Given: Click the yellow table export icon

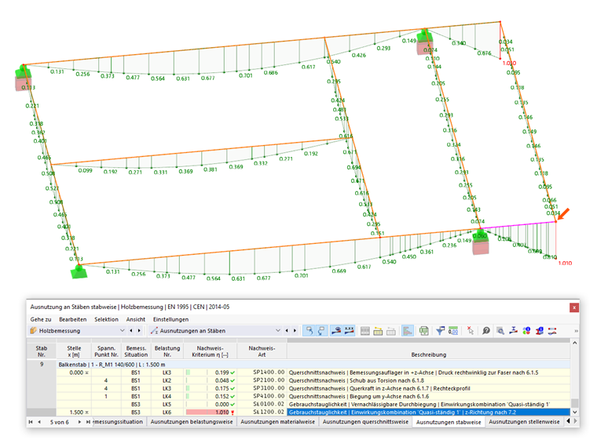Looking at the screenshot, I should 378,331.
